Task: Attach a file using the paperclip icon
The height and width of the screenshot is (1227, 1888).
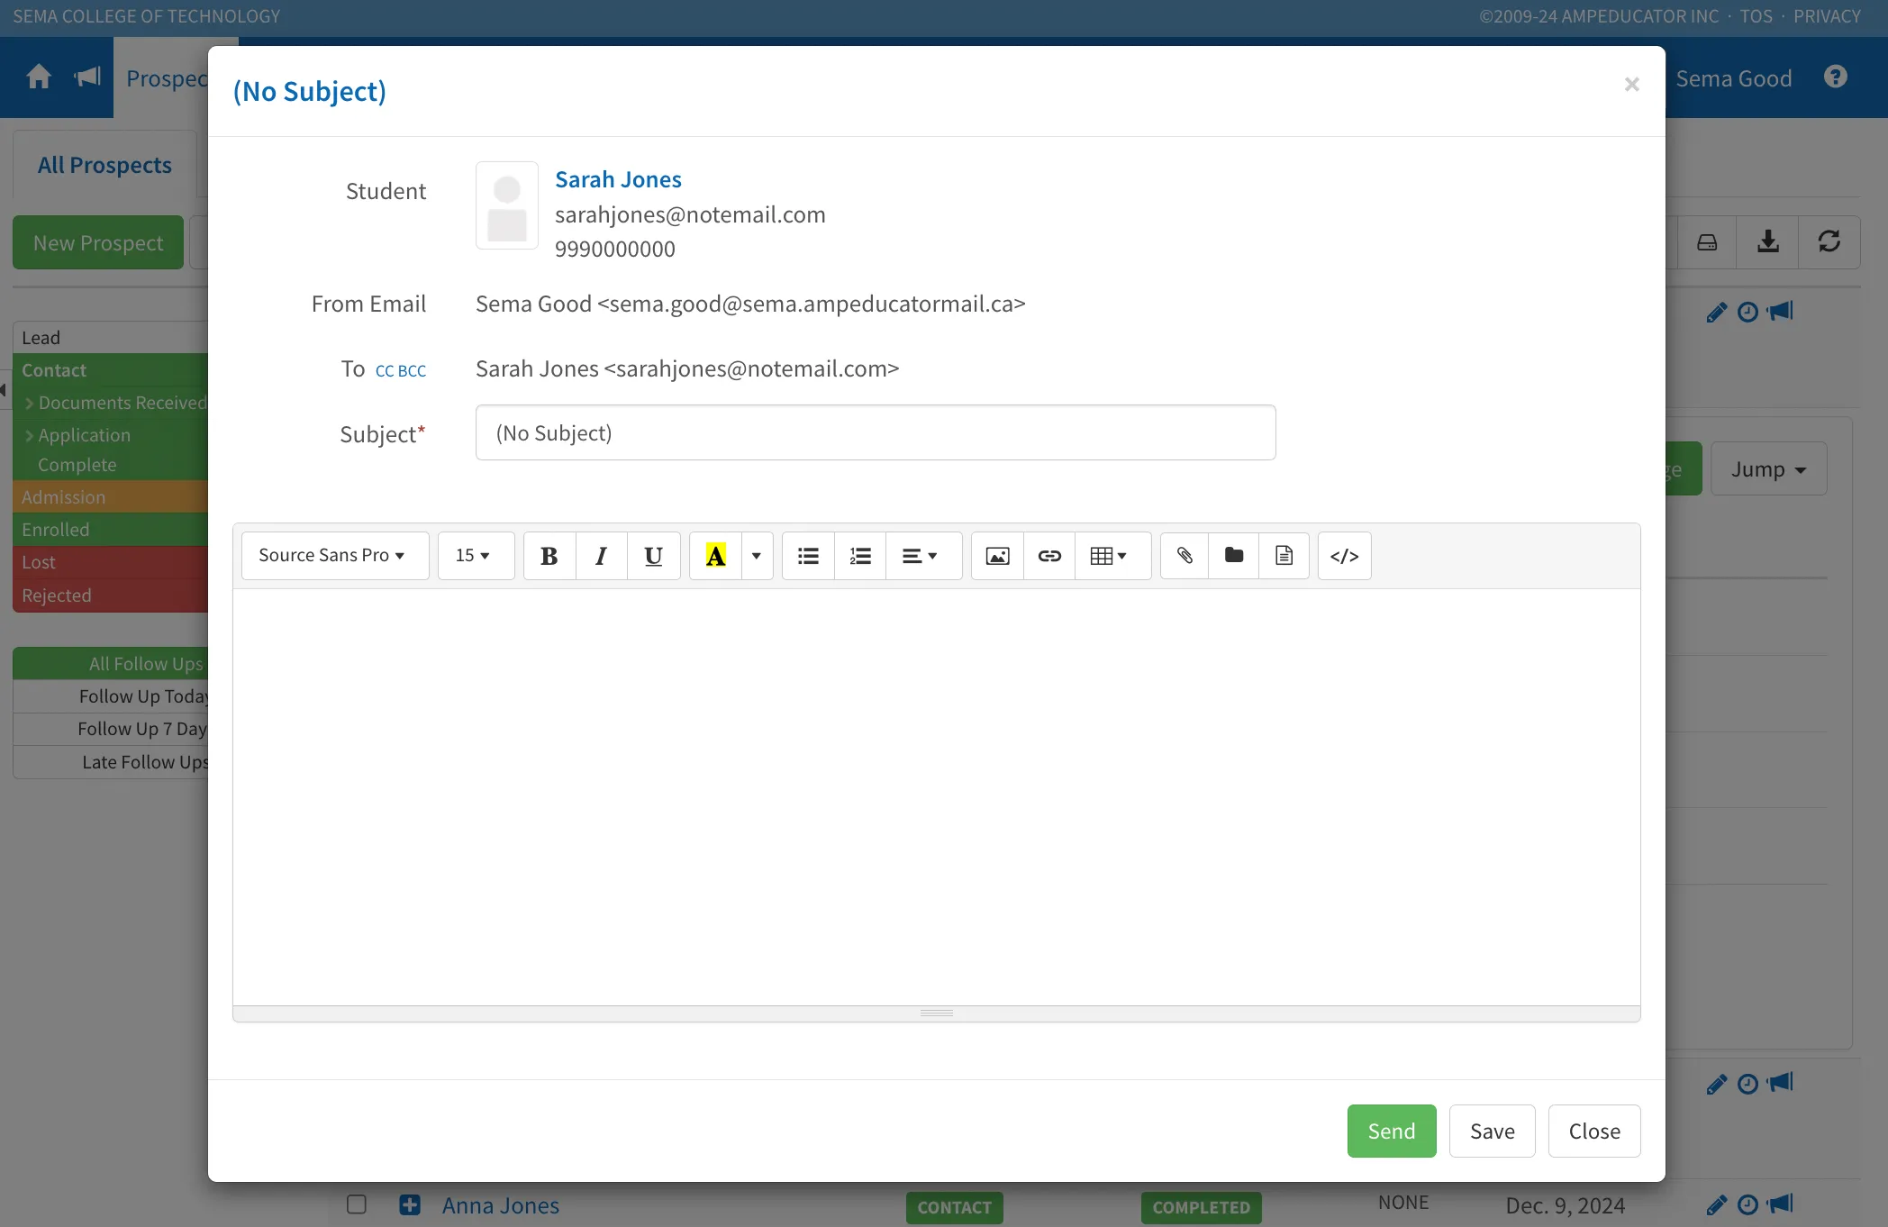Action: 1185,556
